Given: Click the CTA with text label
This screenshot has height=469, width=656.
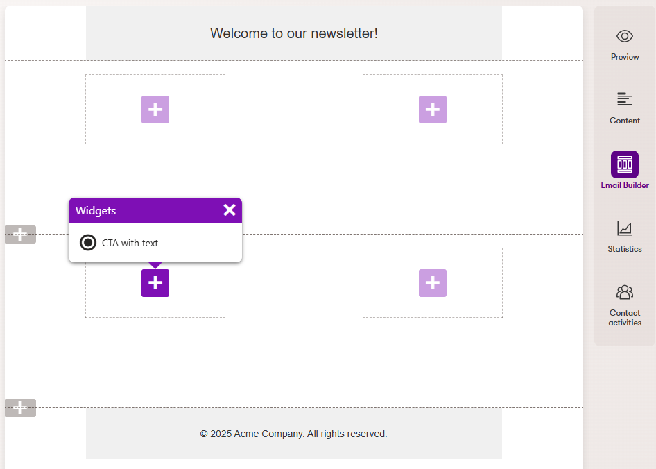Looking at the screenshot, I should tap(130, 243).
